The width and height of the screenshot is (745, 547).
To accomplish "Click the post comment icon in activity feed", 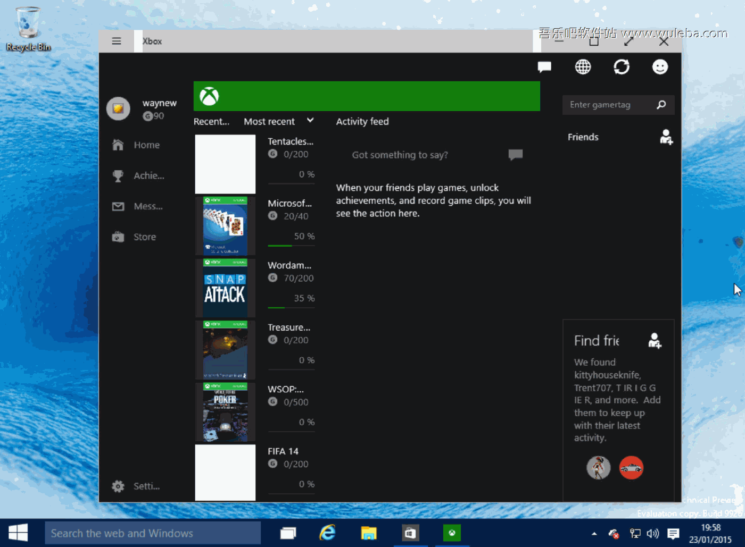I will [x=516, y=155].
